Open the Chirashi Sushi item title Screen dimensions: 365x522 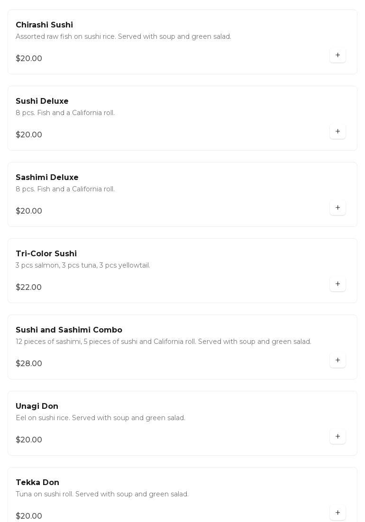click(44, 25)
